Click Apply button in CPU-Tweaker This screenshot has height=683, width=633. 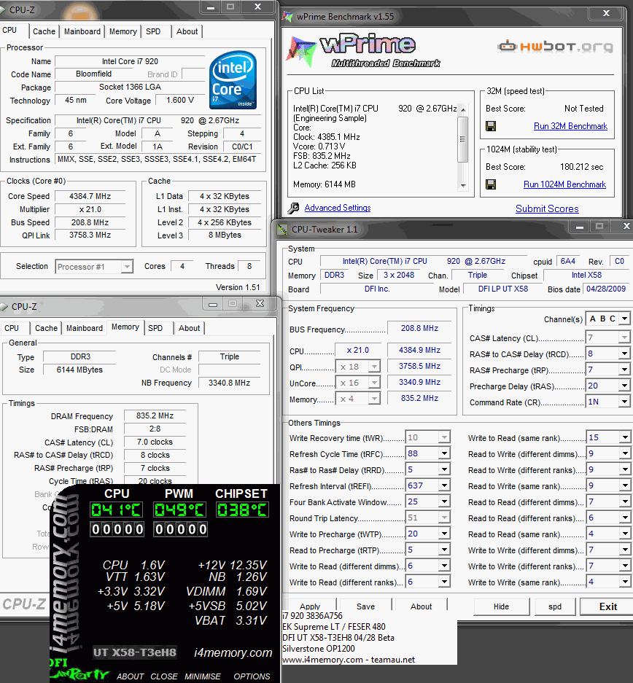tap(310, 606)
